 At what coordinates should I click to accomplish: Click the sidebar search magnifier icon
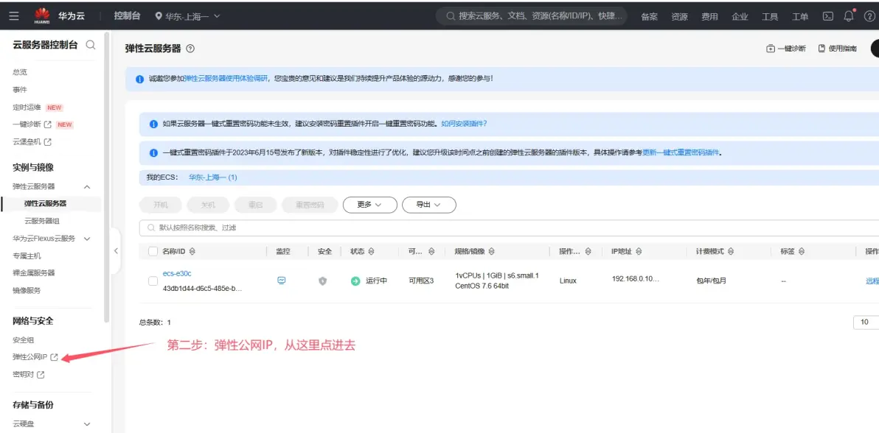(x=90, y=45)
